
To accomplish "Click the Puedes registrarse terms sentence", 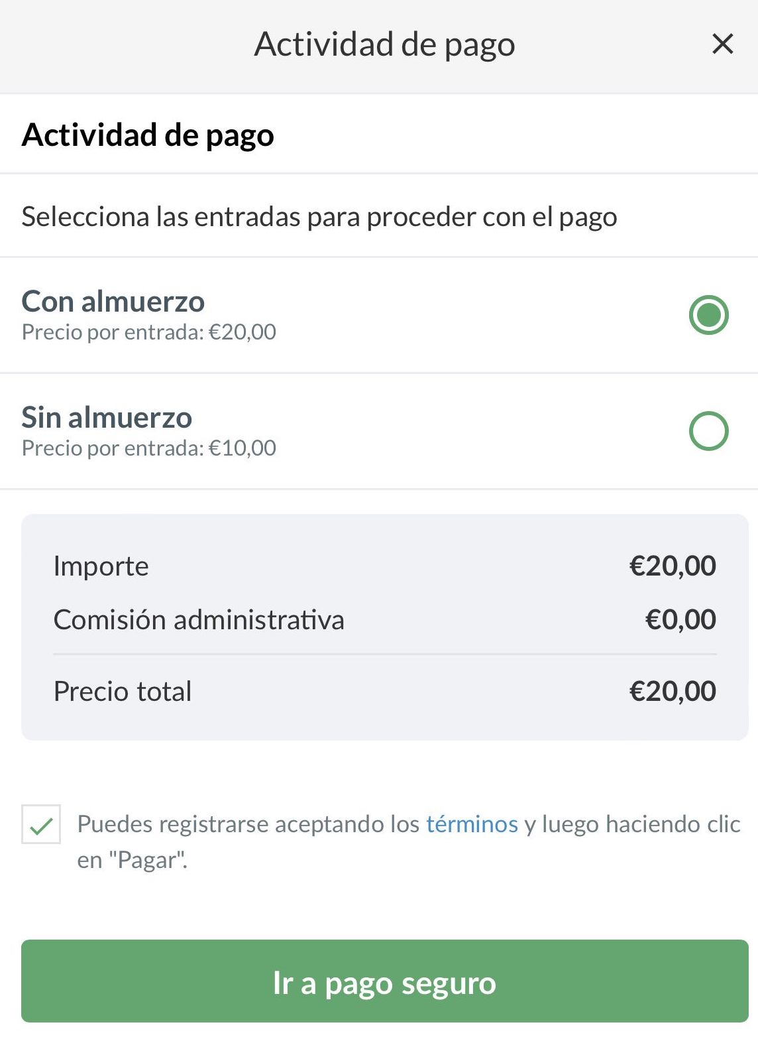I will tap(250, 824).
